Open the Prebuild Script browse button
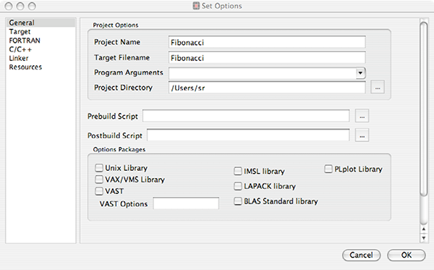The height and width of the screenshot is (270, 434). (x=362, y=116)
